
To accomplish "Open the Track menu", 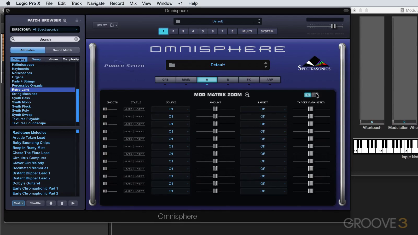I will click(x=76, y=3).
